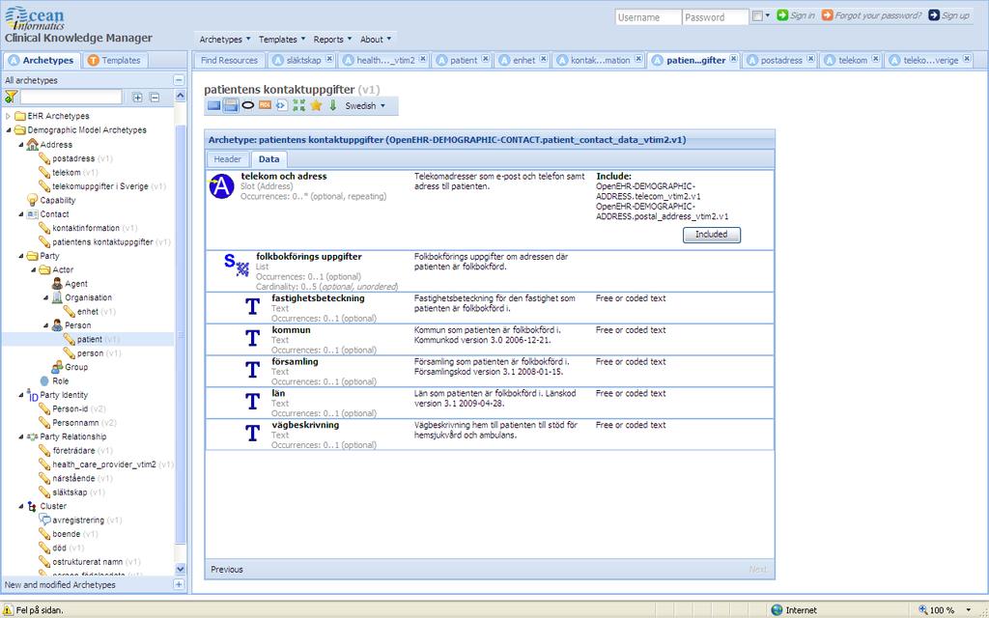Viewport: 989px width, 618px height.
Task: Click the green download arrow icon
Action: pyautogui.click(x=333, y=106)
